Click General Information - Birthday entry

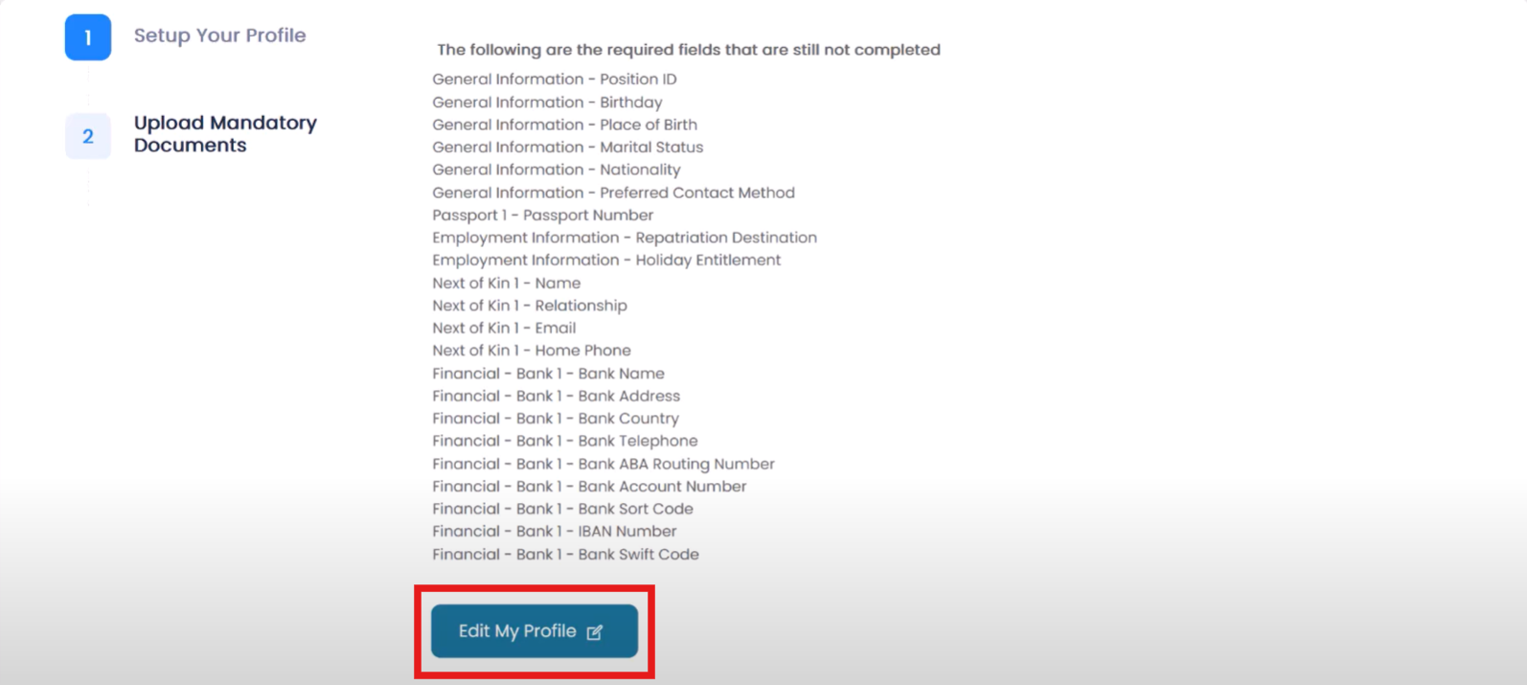click(x=547, y=103)
